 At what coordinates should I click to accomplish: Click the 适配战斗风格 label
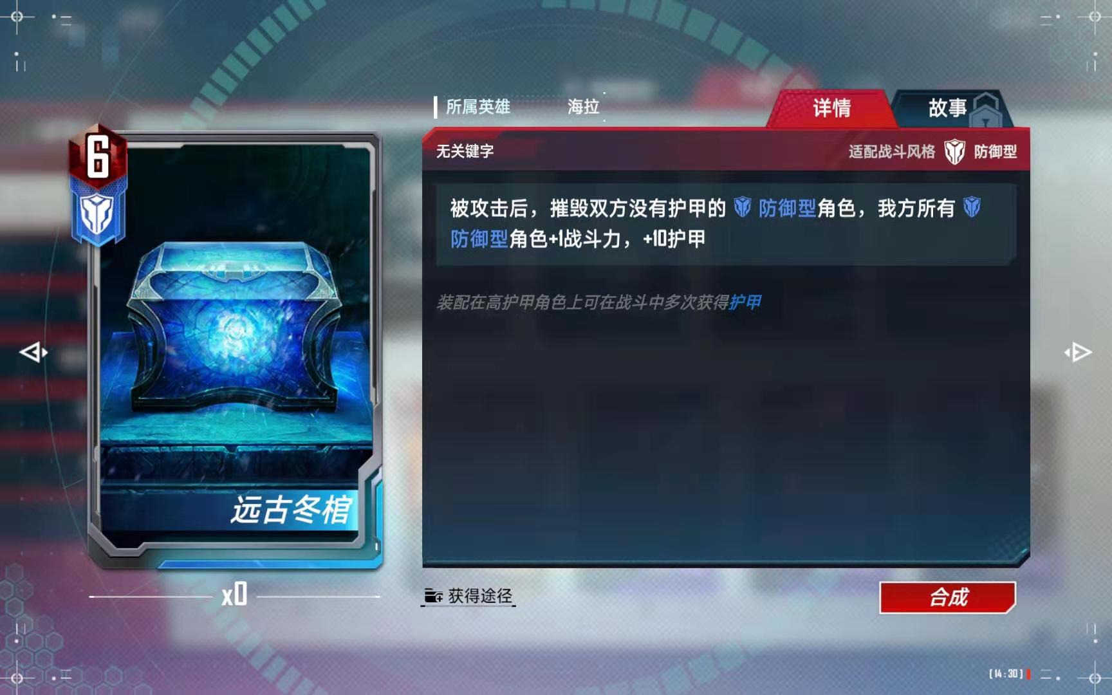(891, 152)
